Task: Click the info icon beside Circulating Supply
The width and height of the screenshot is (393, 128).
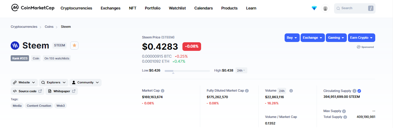Action: [354, 91]
